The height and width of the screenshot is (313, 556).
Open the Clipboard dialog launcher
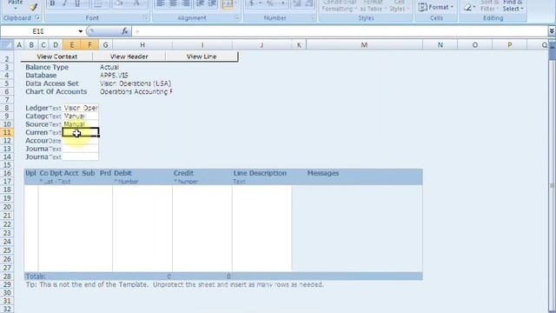(x=36, y=17)
